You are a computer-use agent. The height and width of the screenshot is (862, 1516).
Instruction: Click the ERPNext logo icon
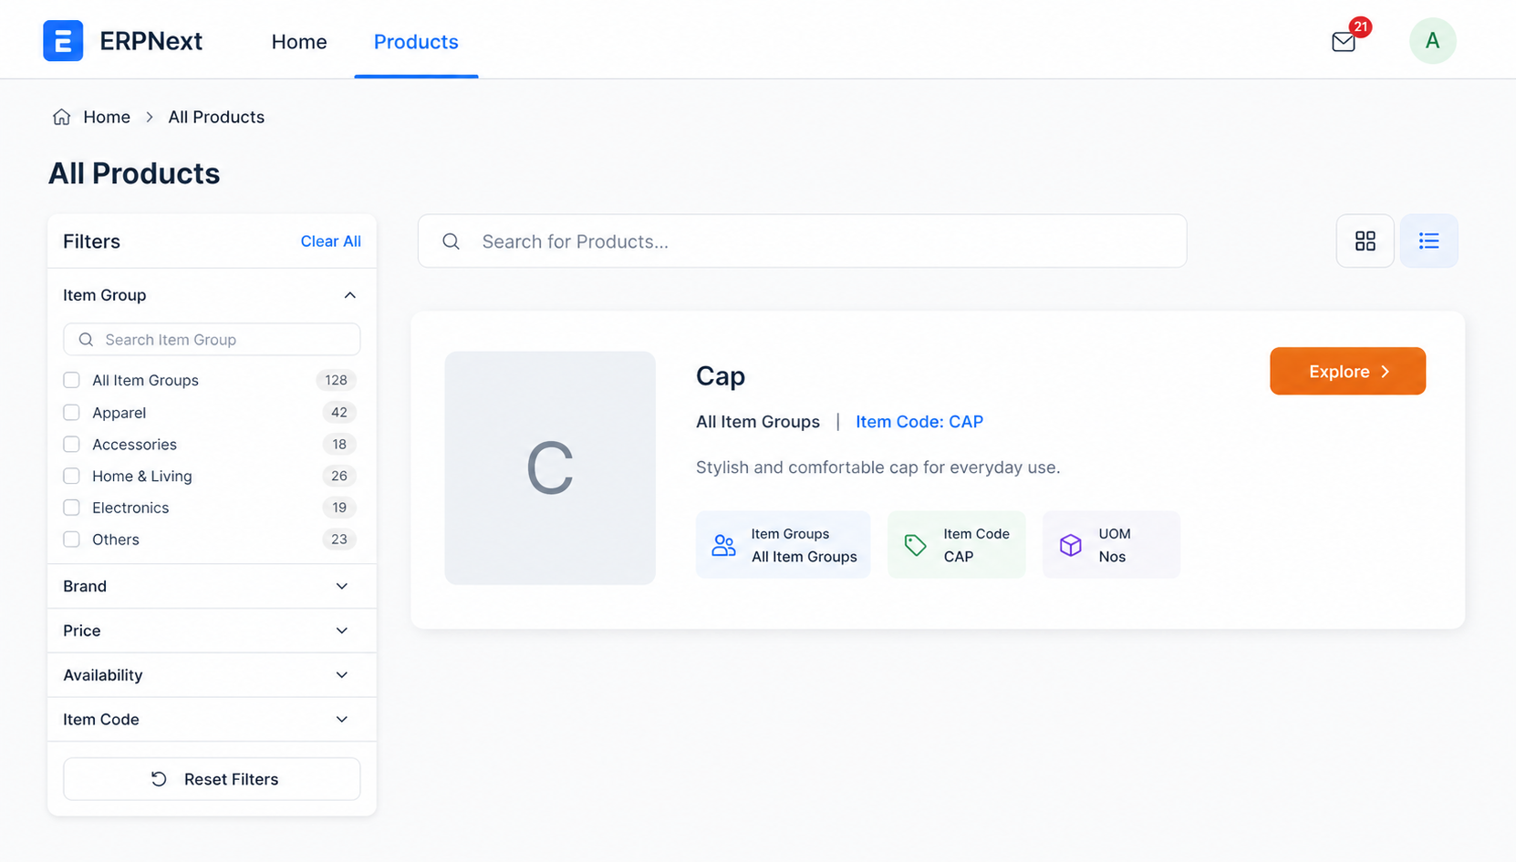(x=63, y=41)
